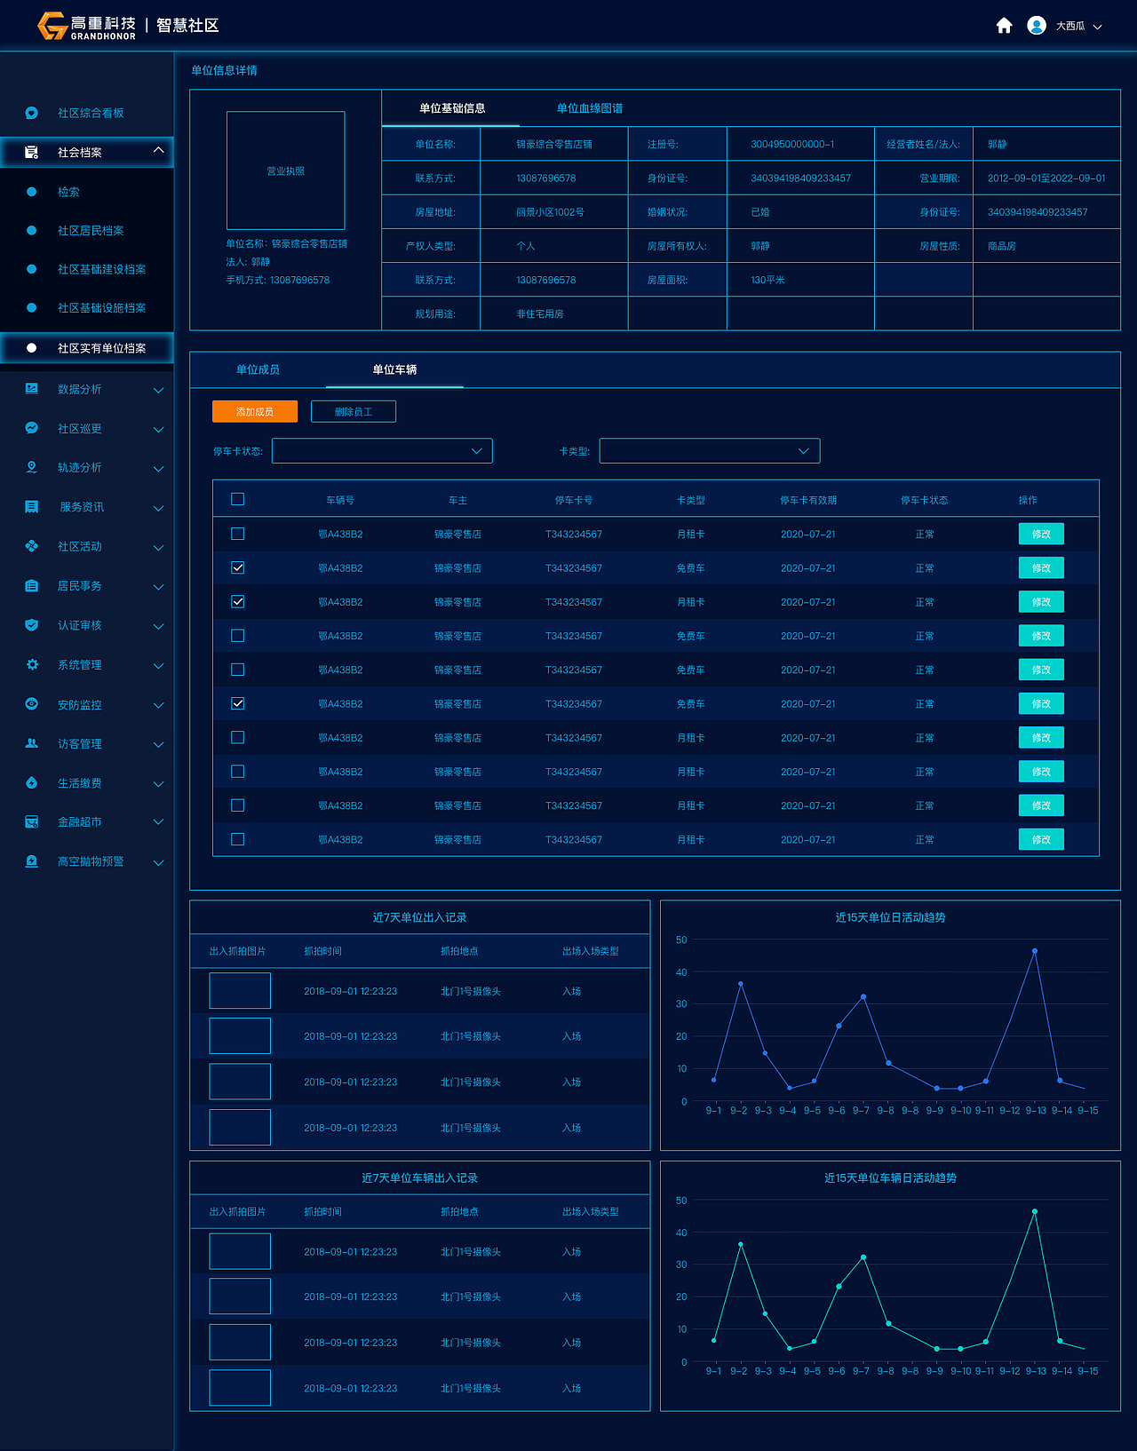Image resolution: width=1137 pixels, height=1451 pixels.
Task: Switch to 单位血缘图谱 tab
Action: point(590,108)
